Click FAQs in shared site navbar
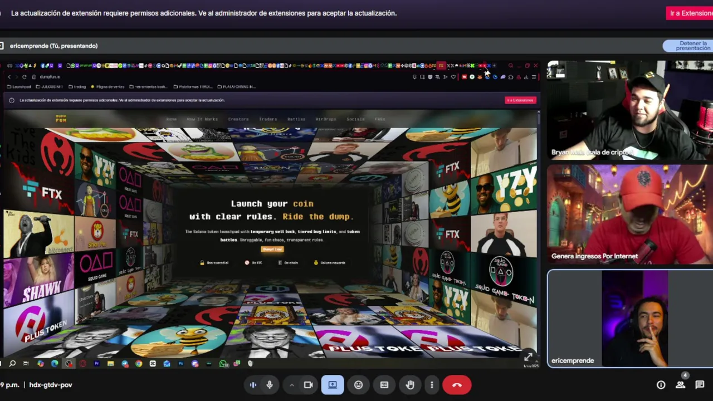713x401 pixels. [380, 119]
